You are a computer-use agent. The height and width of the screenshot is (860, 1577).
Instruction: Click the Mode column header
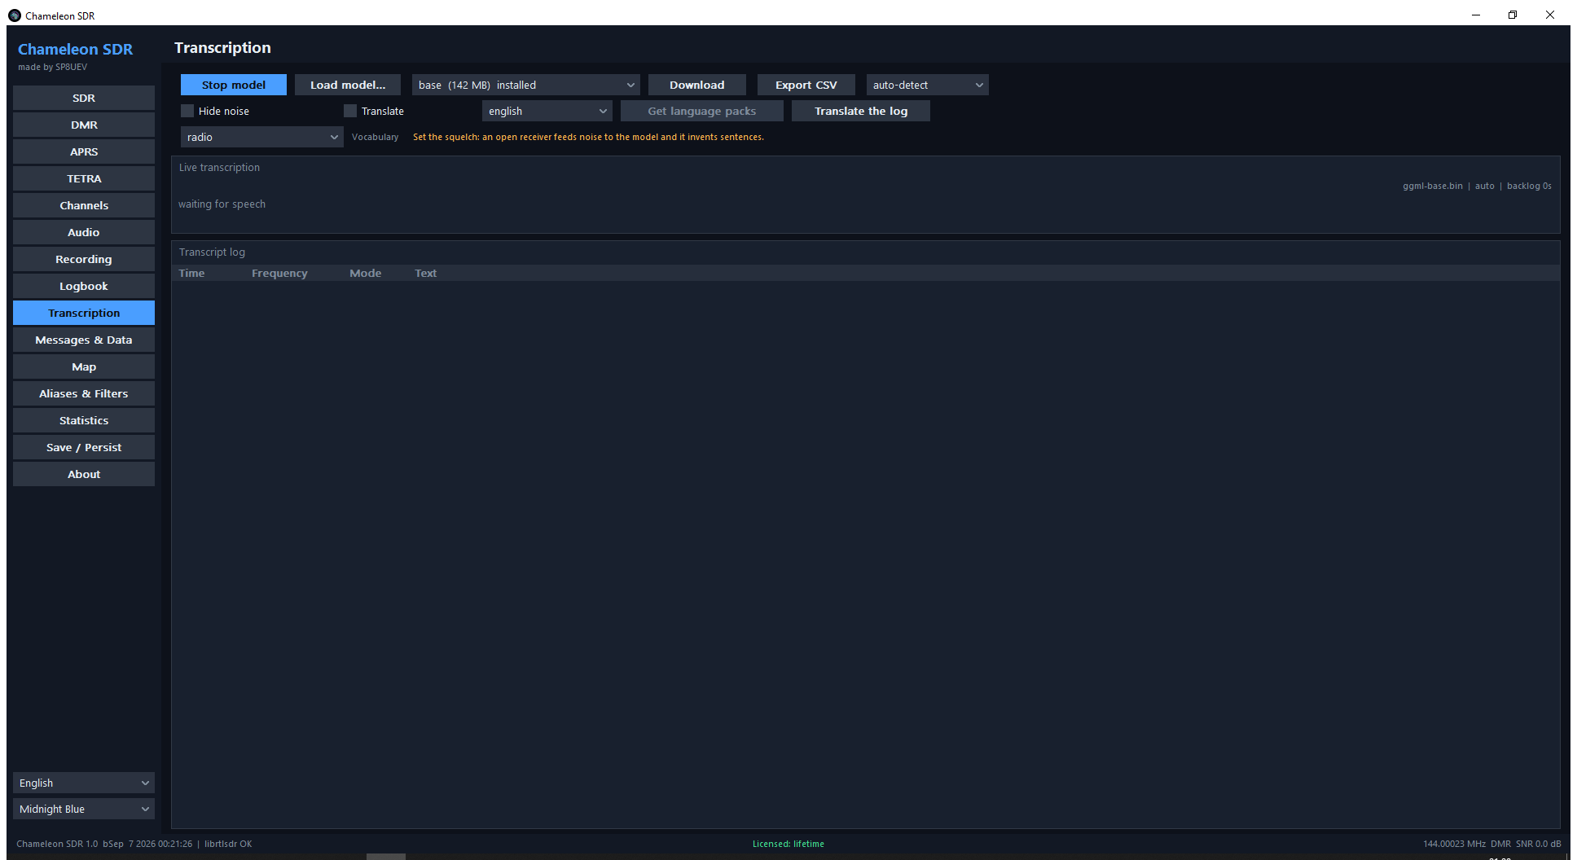coord(366,273)
